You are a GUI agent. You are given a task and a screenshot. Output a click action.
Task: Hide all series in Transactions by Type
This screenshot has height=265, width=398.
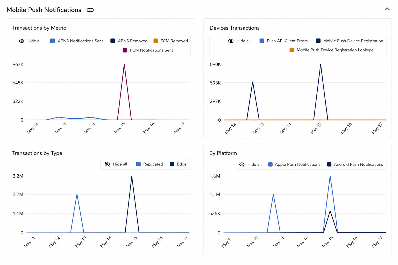(x=116, y=164)
